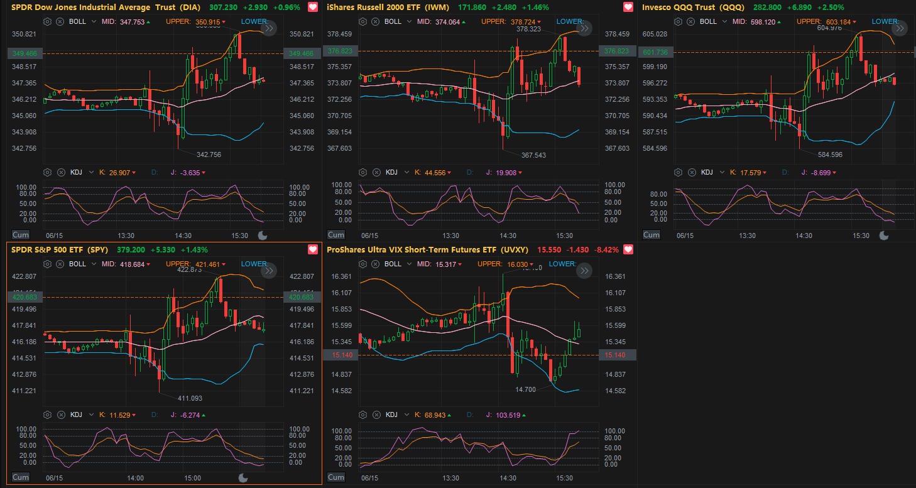Click the double-arrow jump button on DIA chart
This screenshot has width=916, height=488.
(268, 28)
